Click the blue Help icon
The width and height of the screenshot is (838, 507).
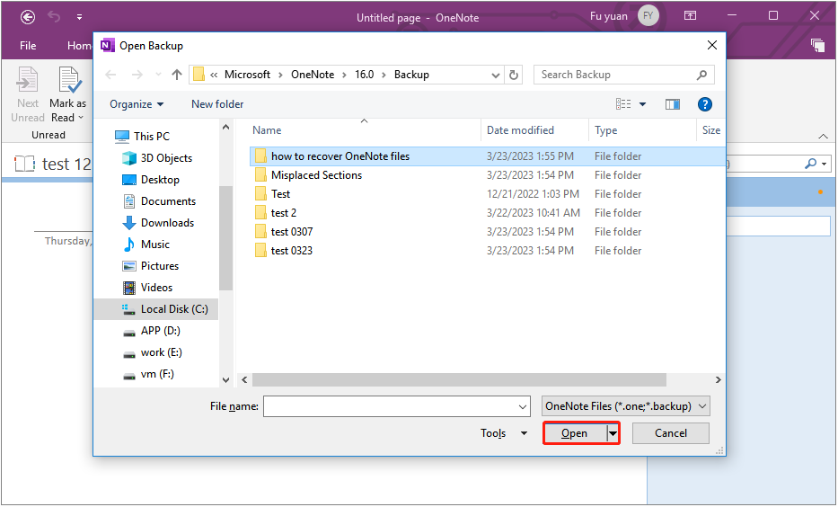point(704,104)
